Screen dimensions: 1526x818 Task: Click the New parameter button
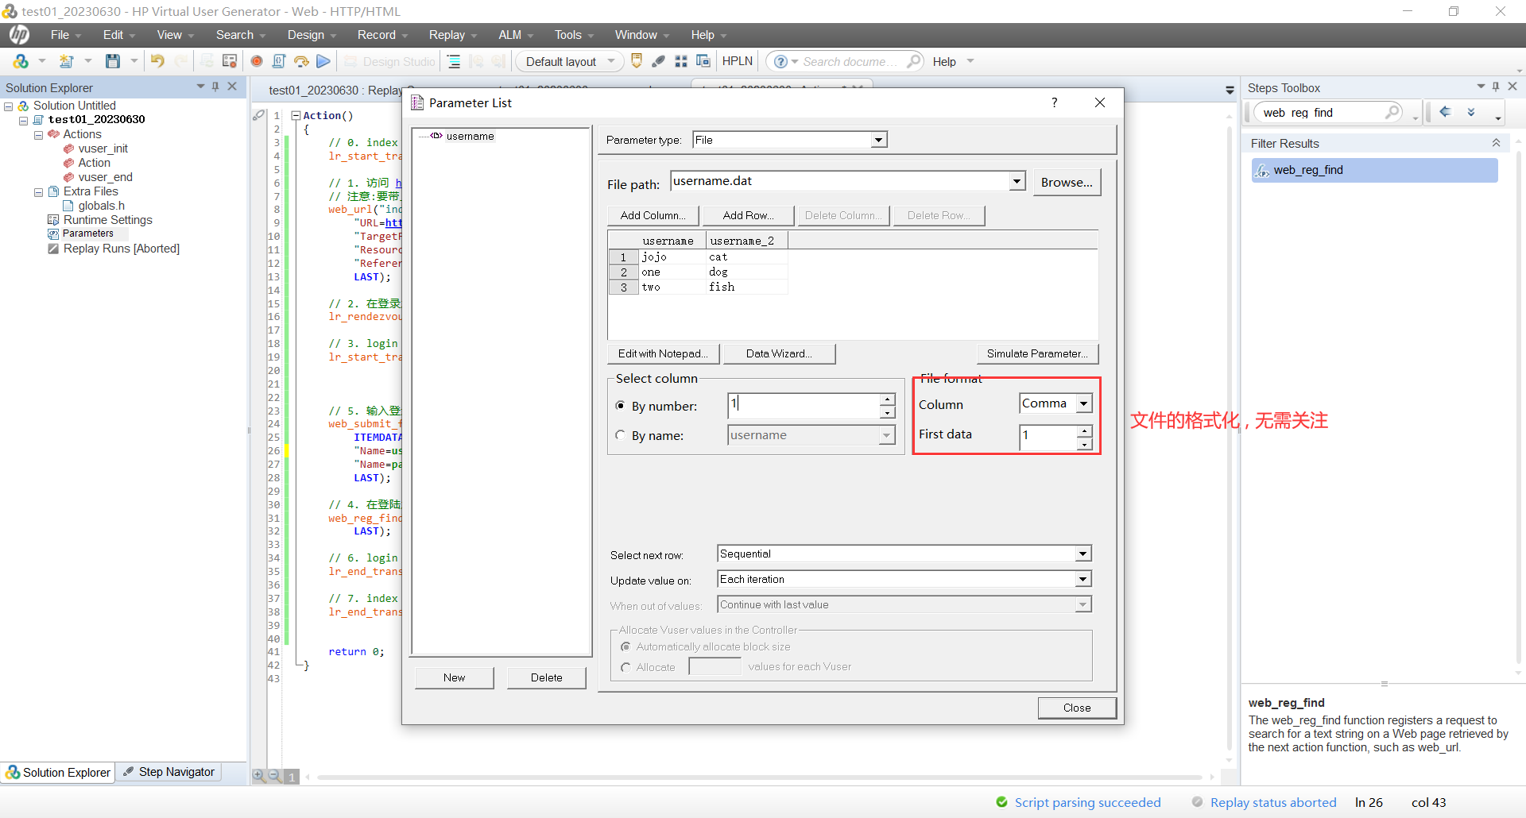pyautogui.click(x=454, y=677)
